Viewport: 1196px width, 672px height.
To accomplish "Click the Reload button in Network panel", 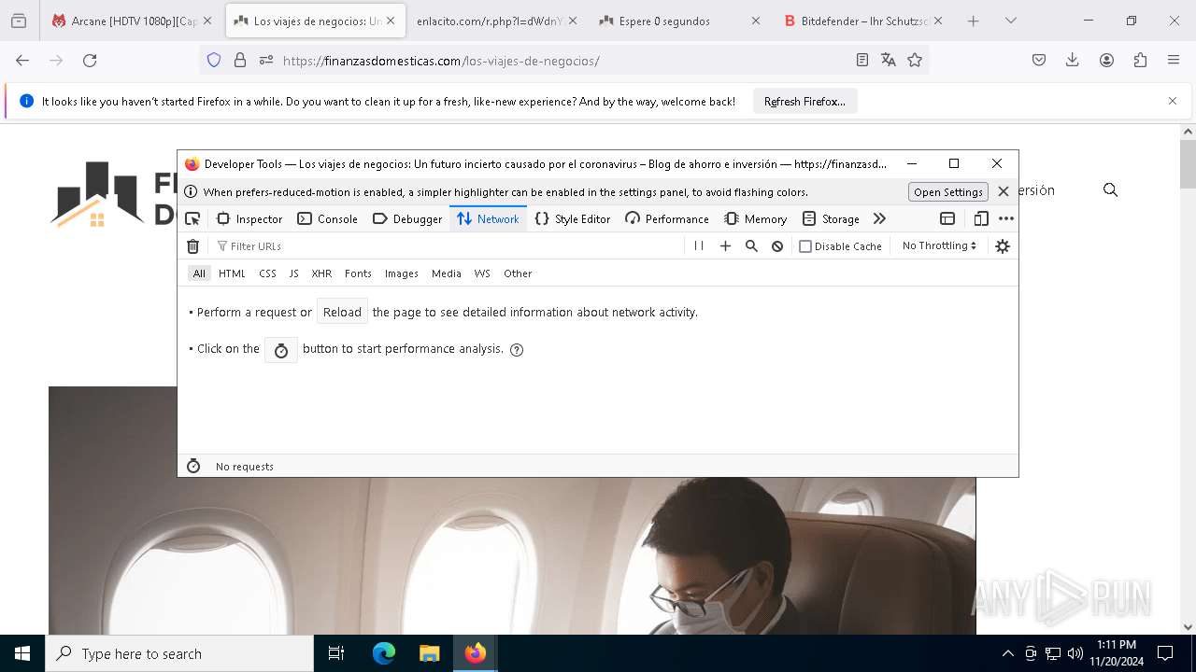I will click(x=342, y=312).
